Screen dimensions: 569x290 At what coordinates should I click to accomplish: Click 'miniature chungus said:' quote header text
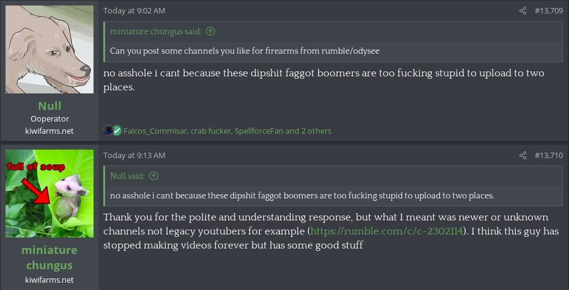coord(156,31)
